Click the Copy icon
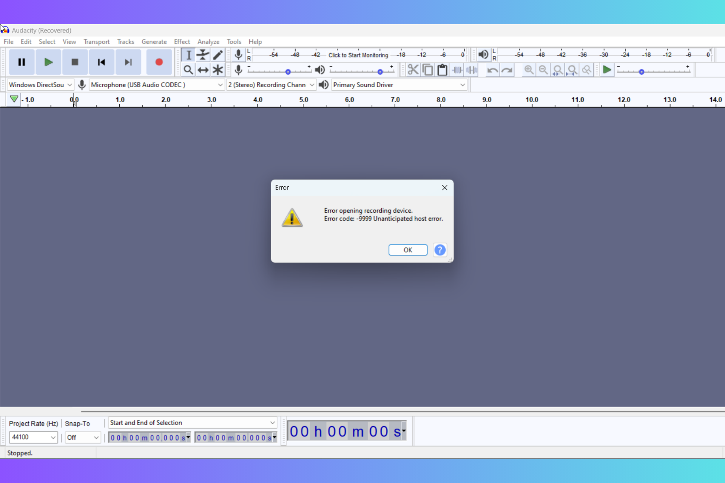725x483 pixels. (428, 70)
